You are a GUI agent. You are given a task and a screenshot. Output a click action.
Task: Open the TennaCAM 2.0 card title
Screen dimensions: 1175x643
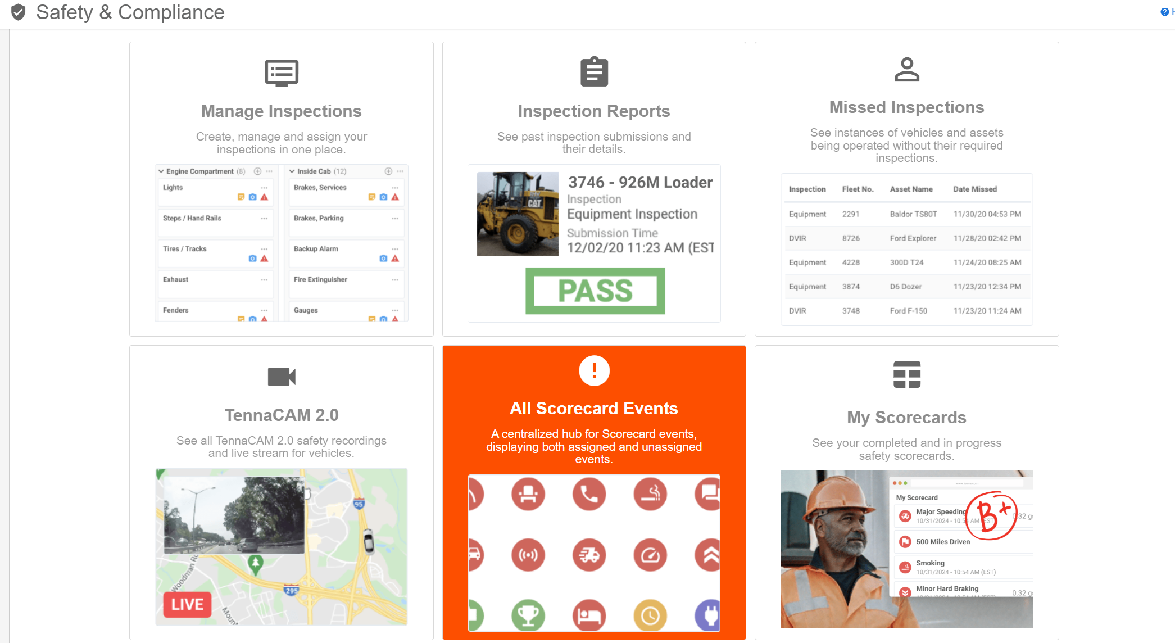[x=282, y=415]
